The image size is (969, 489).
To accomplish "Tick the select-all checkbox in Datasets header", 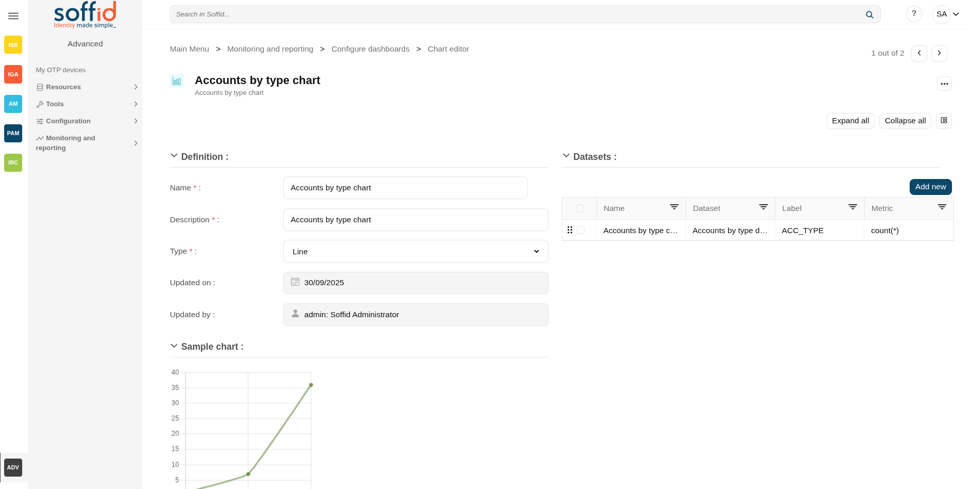I will (x=579, y=208).
